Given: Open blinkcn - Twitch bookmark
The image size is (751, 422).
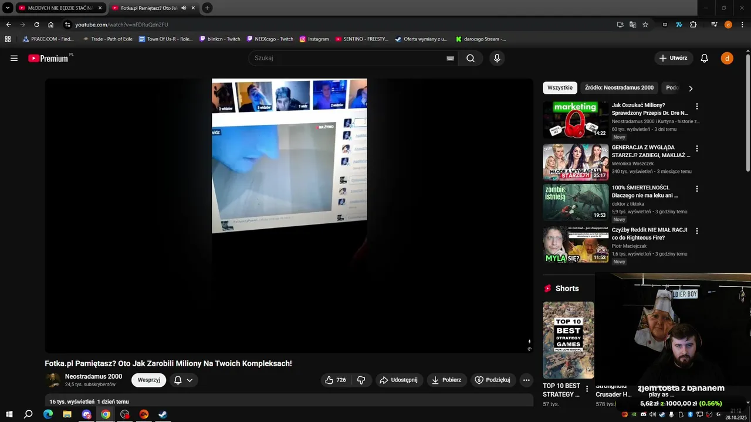Looking at the screenshot, I should click(220, 39).
